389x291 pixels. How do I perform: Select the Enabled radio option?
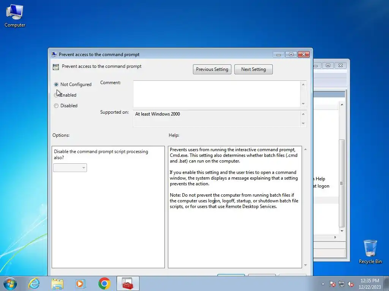click(56, 95)
